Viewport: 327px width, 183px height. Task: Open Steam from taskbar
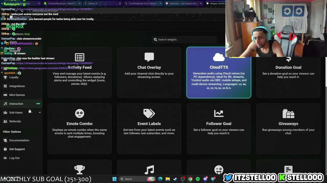click(175, 179)
